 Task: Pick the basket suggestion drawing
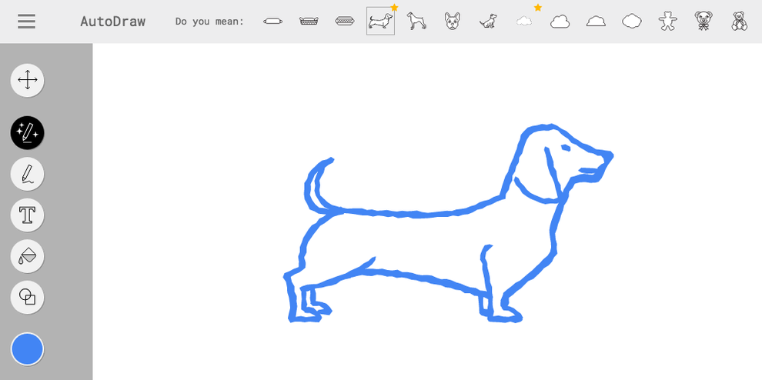tap(309, 22)
